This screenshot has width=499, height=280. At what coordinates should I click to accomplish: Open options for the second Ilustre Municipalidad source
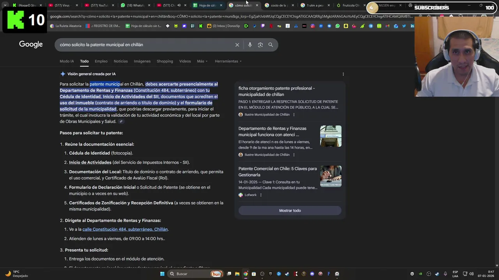click(x=294, y=155)
